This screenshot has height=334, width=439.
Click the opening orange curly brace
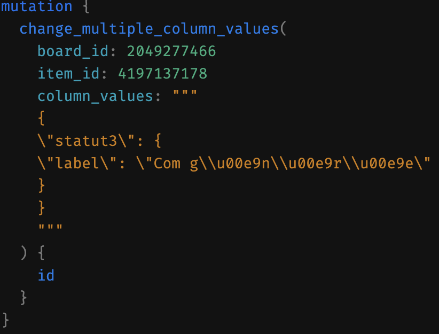click(x=42, y=118)
